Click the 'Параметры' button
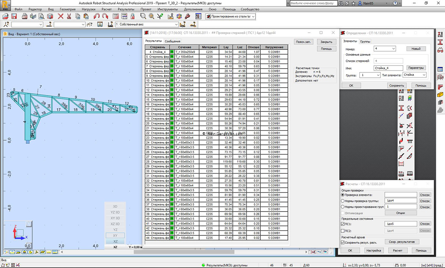The width and height of the screenshot is (445, 268). tap(416, 68)
